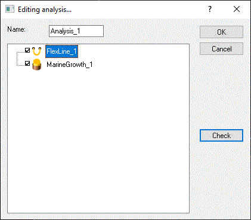Close the Editing analysis dialog
This screenshot has height=220, width=251.
(x=237, y=9)
